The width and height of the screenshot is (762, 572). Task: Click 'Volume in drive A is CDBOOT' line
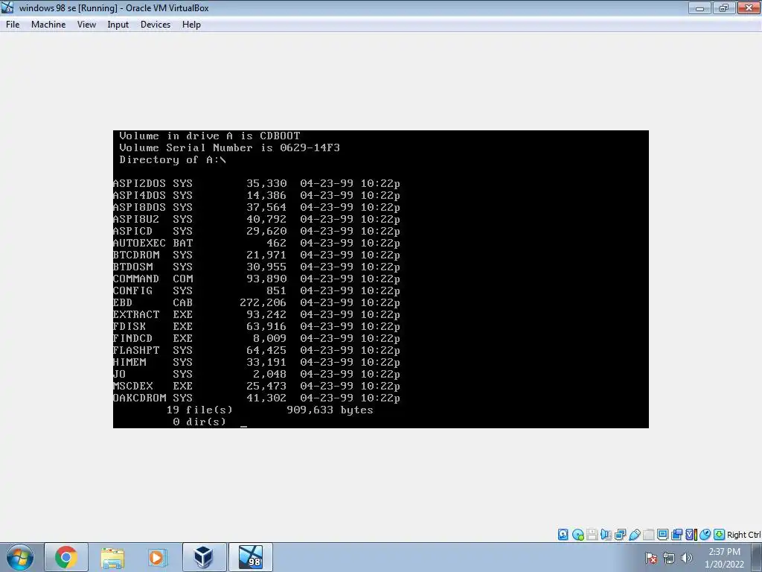[209, 136]
